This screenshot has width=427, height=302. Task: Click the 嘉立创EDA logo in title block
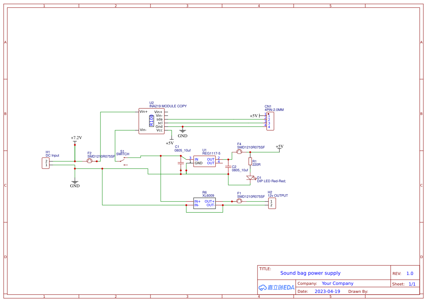(276, 287)
